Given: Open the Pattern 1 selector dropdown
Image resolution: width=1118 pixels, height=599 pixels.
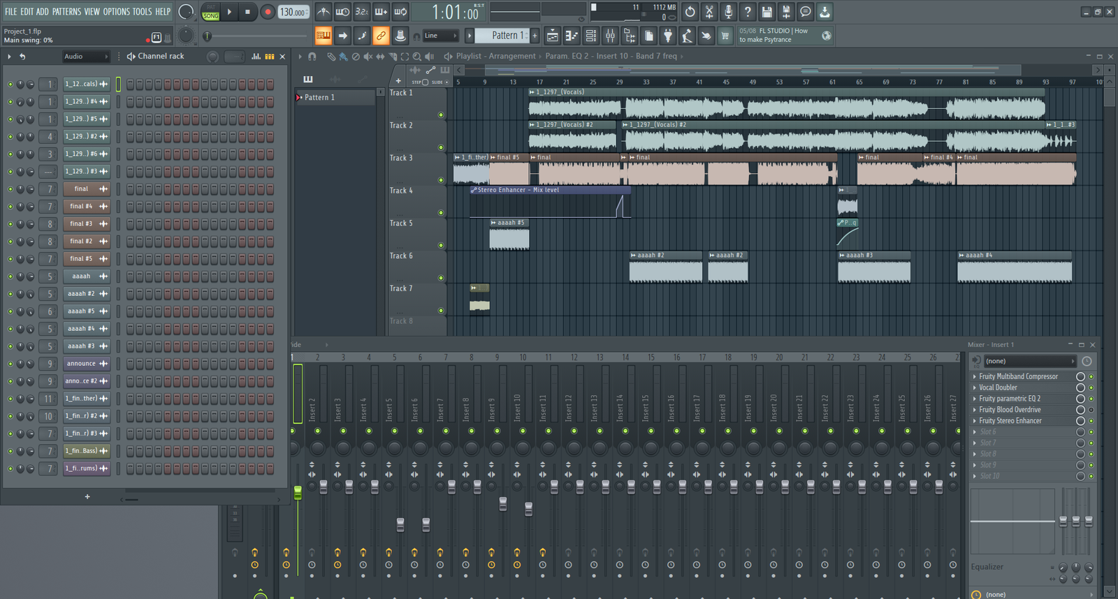Looking at the screenshot, I should (x=502, y=36).
